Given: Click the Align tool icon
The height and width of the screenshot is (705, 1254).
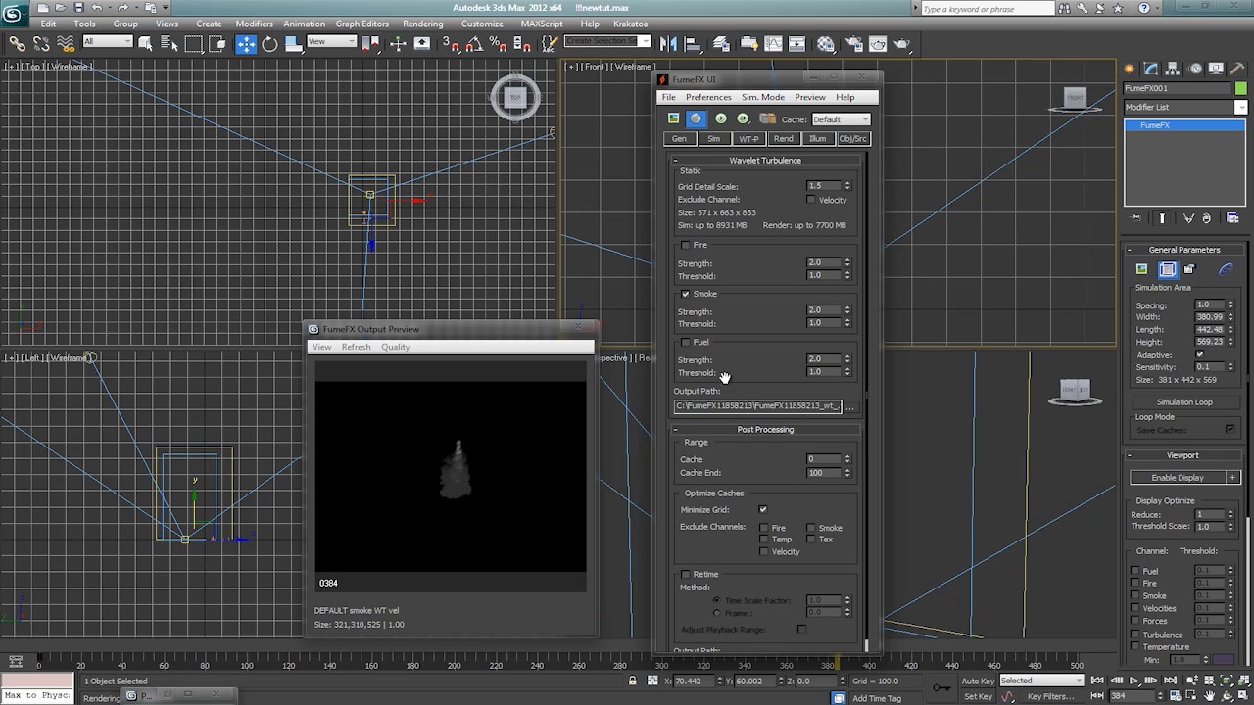Looking at the screenshot, I should coord(693,43).
